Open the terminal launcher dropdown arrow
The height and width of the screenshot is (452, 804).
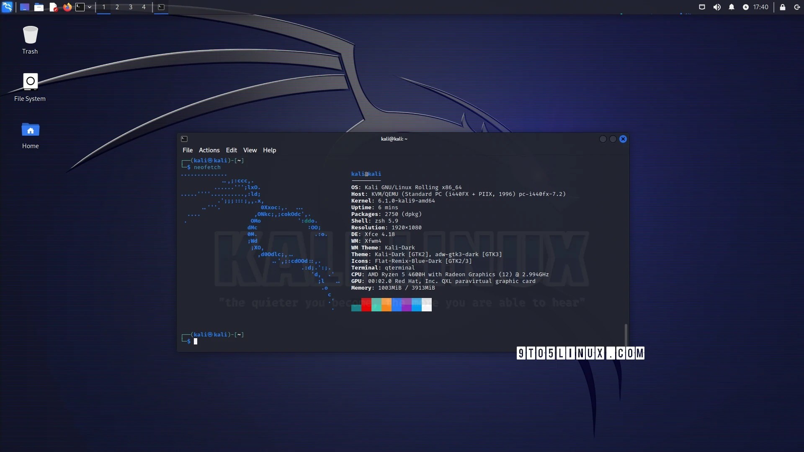89,7
